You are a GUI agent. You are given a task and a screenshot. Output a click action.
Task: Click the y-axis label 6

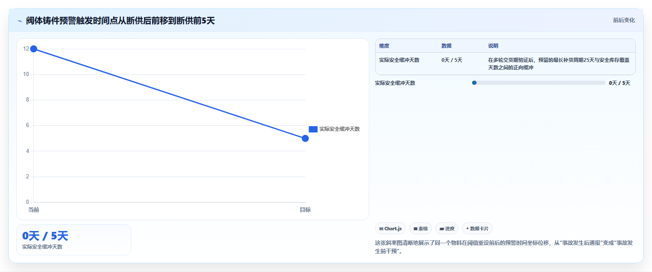click(28, 125)
